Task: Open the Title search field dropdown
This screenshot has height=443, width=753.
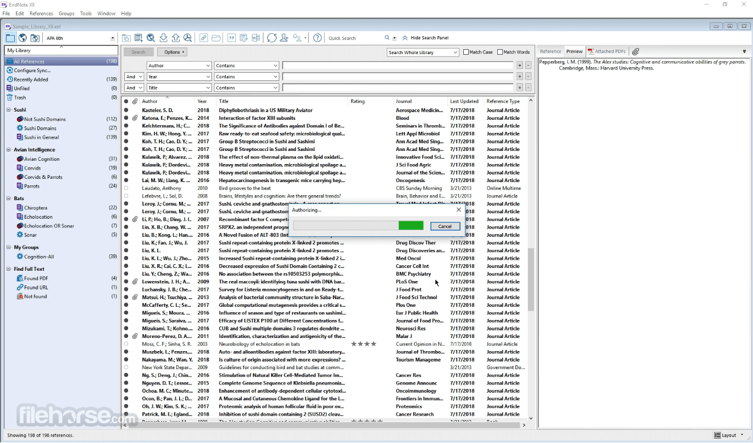Action: coord(179,88)
